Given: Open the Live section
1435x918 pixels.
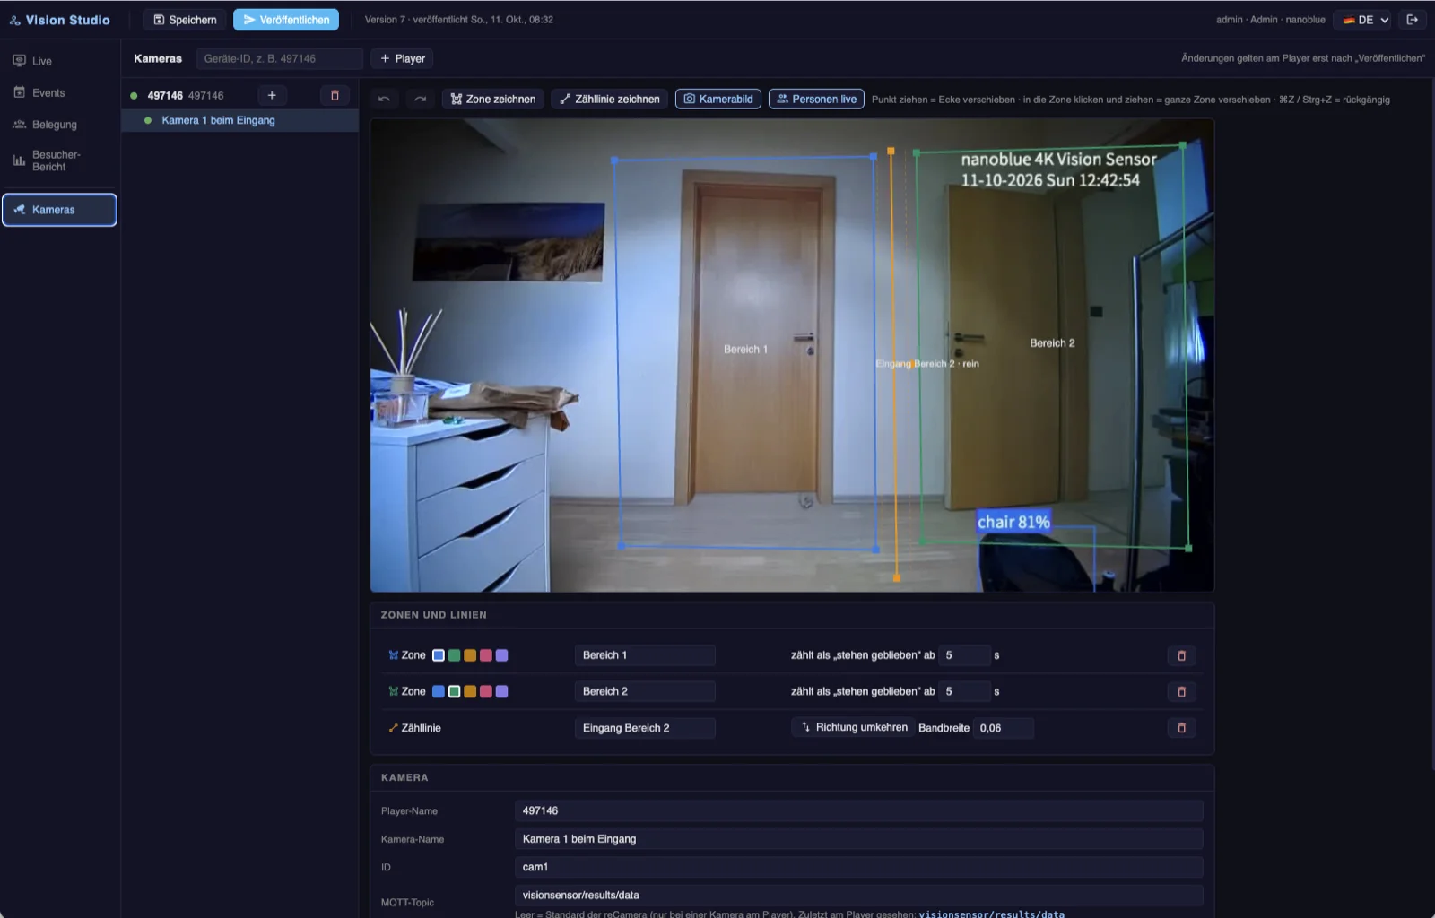Looking at the screenshot, I should point(60,61).
